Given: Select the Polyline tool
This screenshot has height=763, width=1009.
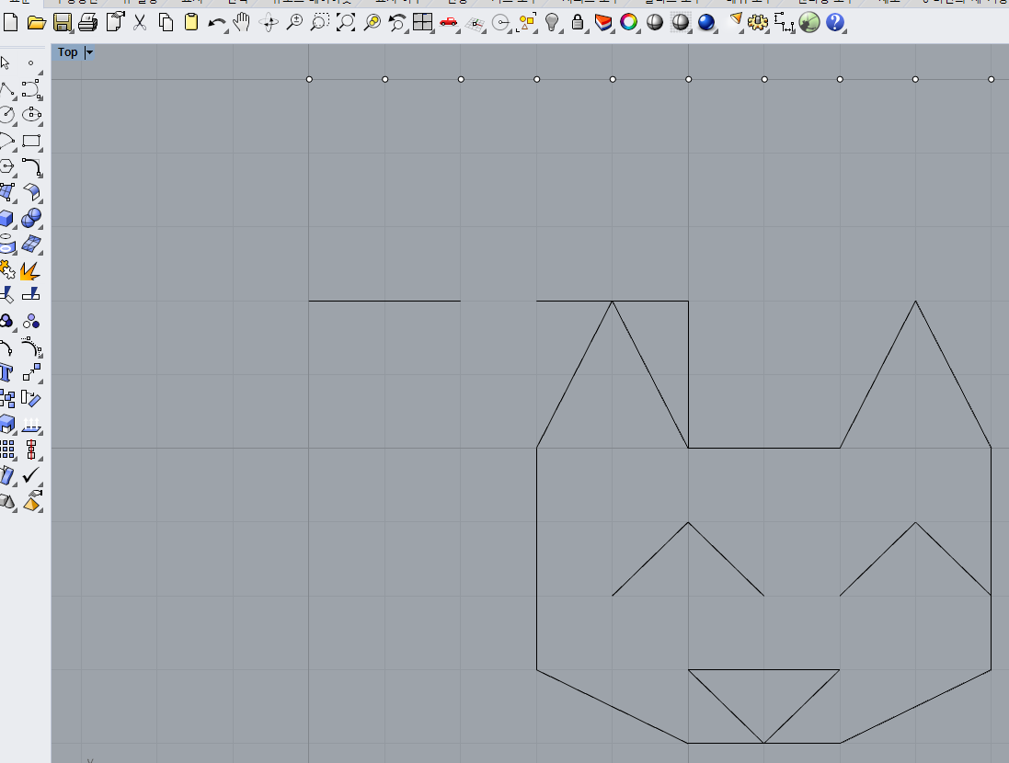Looking at the screenshot, I should click(x=6, y=89).
